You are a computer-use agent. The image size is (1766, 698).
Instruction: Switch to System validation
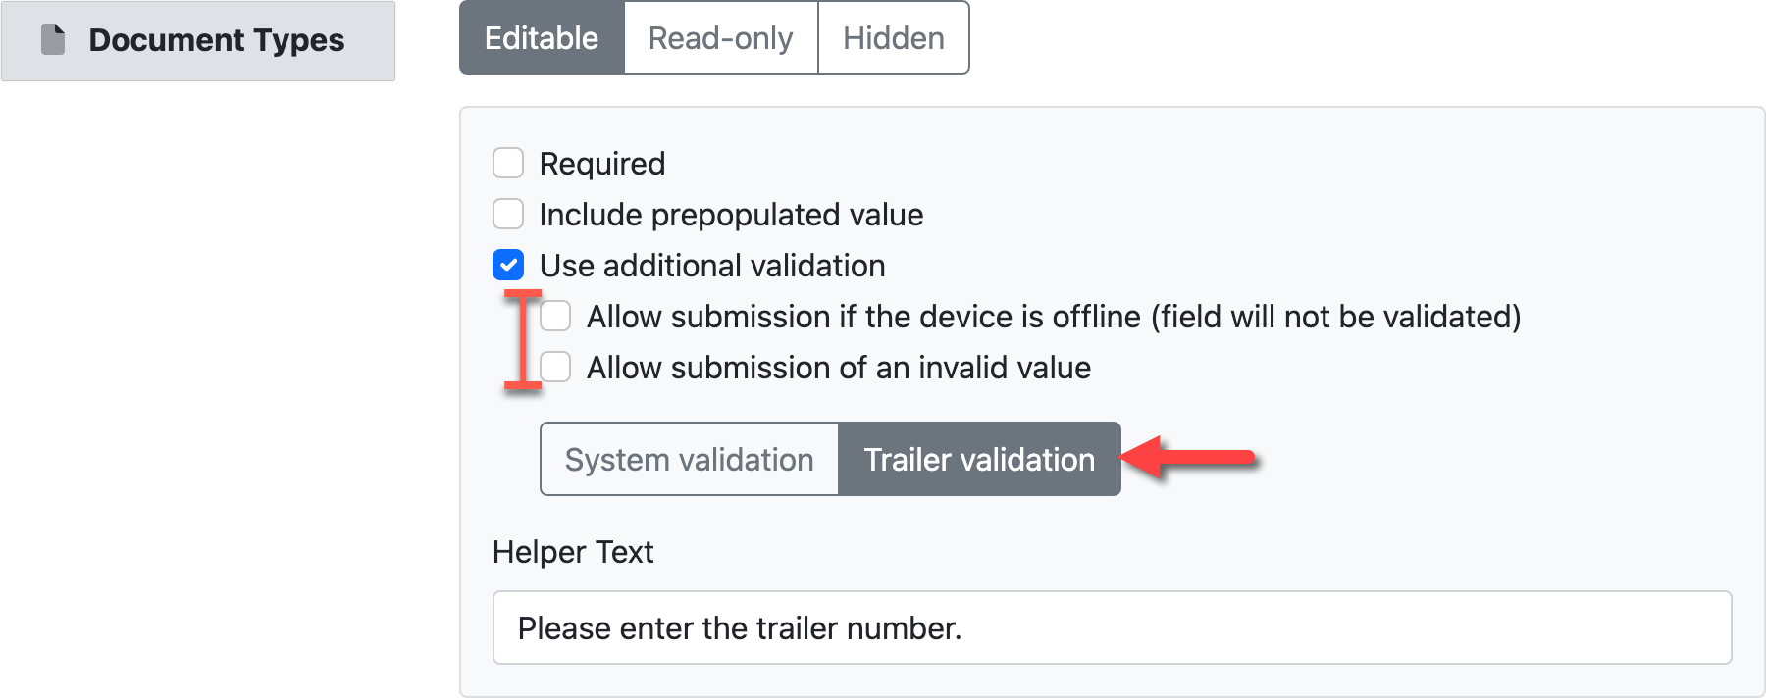688,459
